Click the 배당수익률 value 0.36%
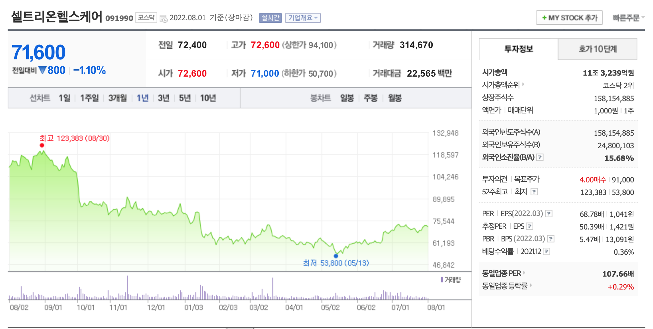The width and height of the screenshot is (653, 329). (624, 252)
